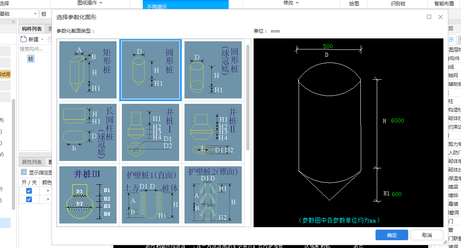This screenshot has width=461, height=248.
Task: Open the 修改 dropdown menu
Action: pyautogui.click(x=291, y=3)
